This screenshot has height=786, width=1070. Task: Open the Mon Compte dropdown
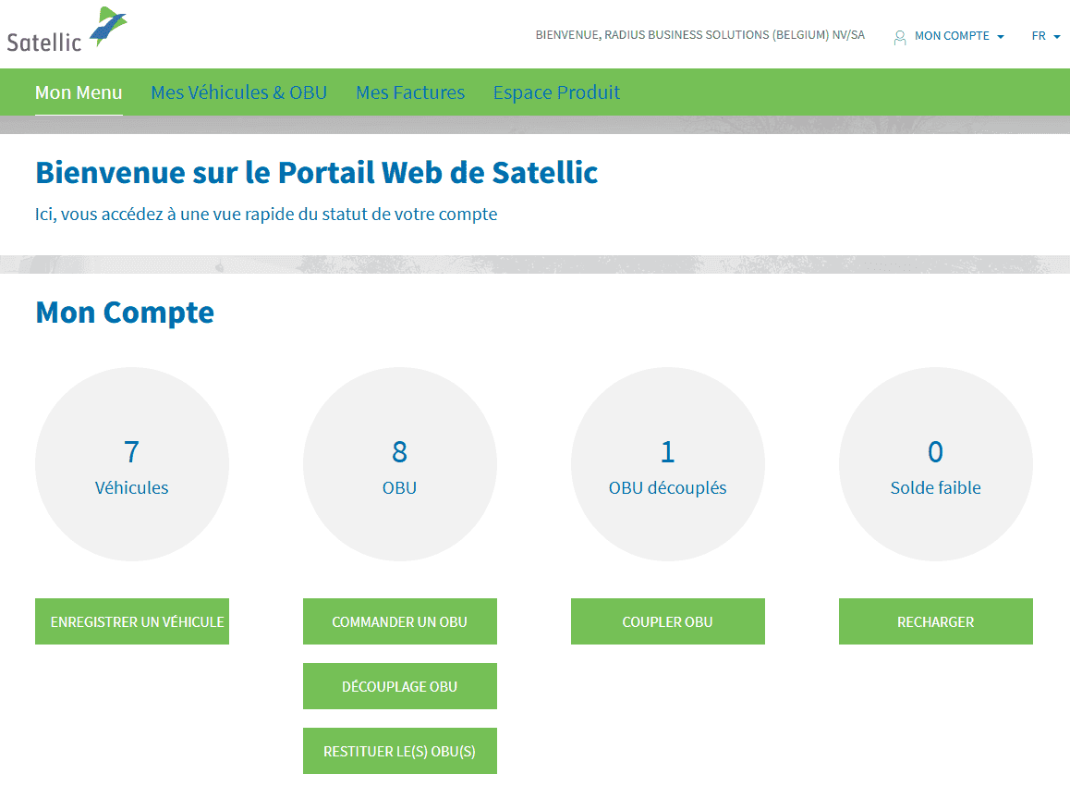tap(951, 36)
